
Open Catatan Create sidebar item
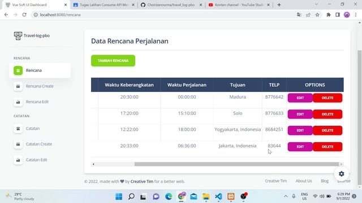39,144
